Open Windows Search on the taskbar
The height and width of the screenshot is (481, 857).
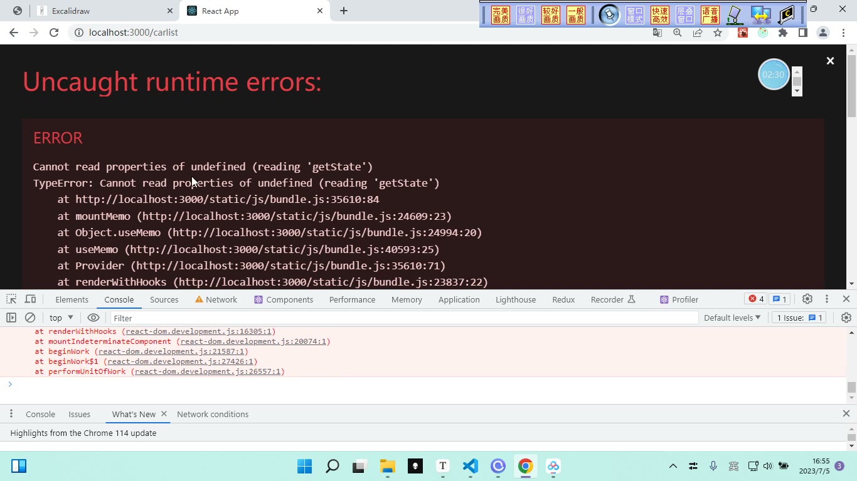coord(333,466)
